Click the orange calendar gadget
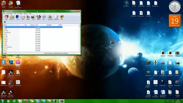Screen dimensions: 183x103 click(x=175, y=21)
